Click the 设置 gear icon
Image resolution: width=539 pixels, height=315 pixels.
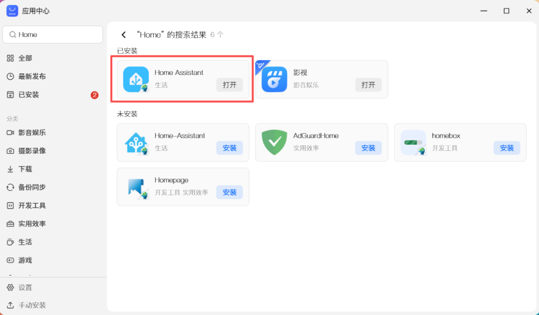tap(10, 287)
